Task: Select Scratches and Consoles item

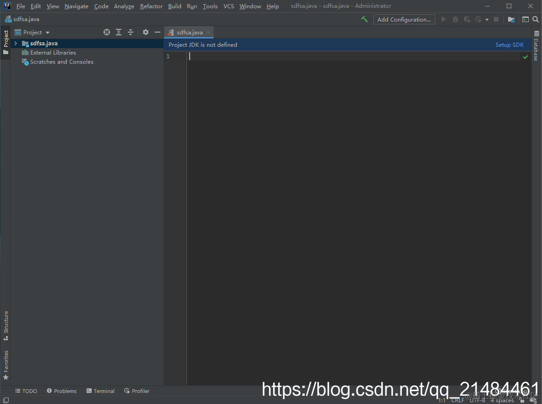Action: [x=61, y=61]
